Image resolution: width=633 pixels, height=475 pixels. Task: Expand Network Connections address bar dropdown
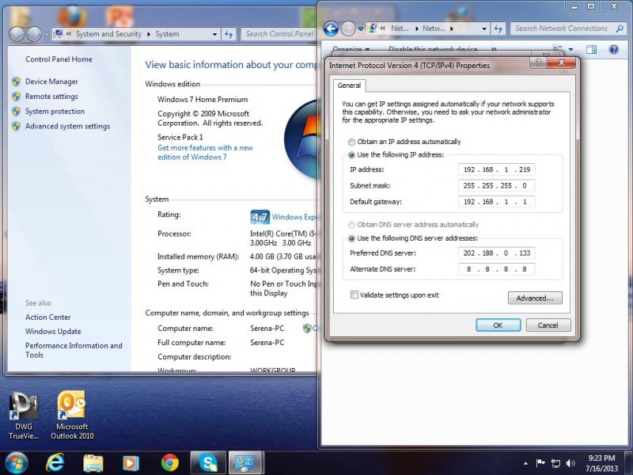click(483, 28)
